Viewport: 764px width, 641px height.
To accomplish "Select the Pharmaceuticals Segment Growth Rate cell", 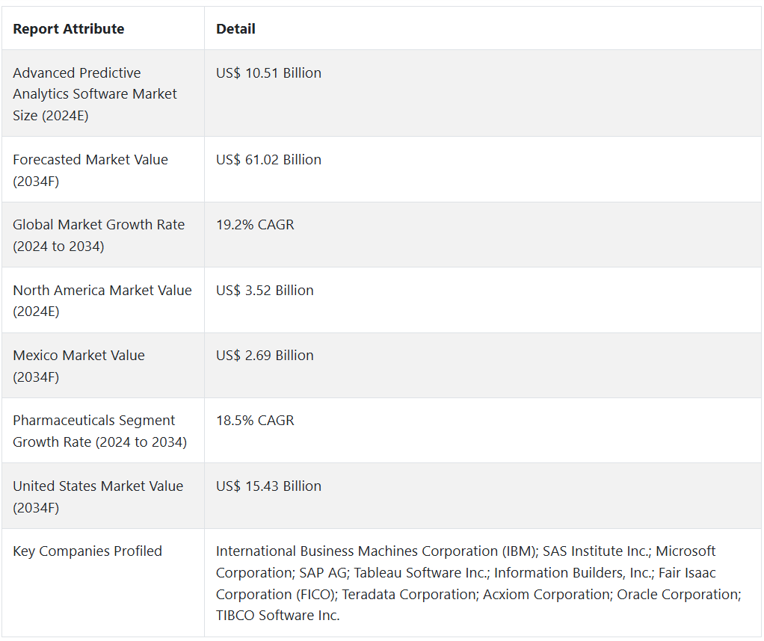I will click(99, 431).
